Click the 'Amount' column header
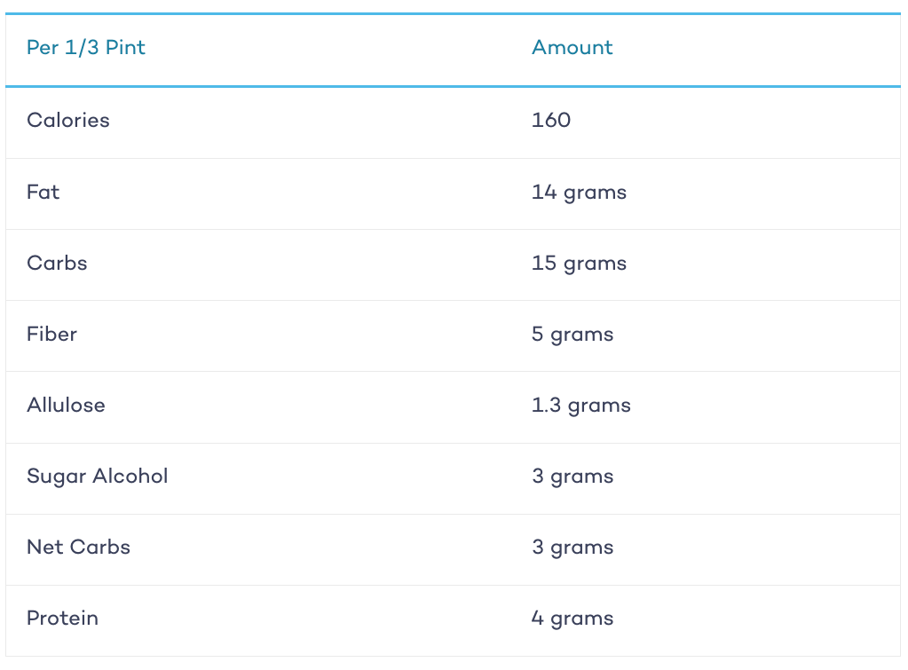Screen dimensions: 908x670 (x=572, y=48)
